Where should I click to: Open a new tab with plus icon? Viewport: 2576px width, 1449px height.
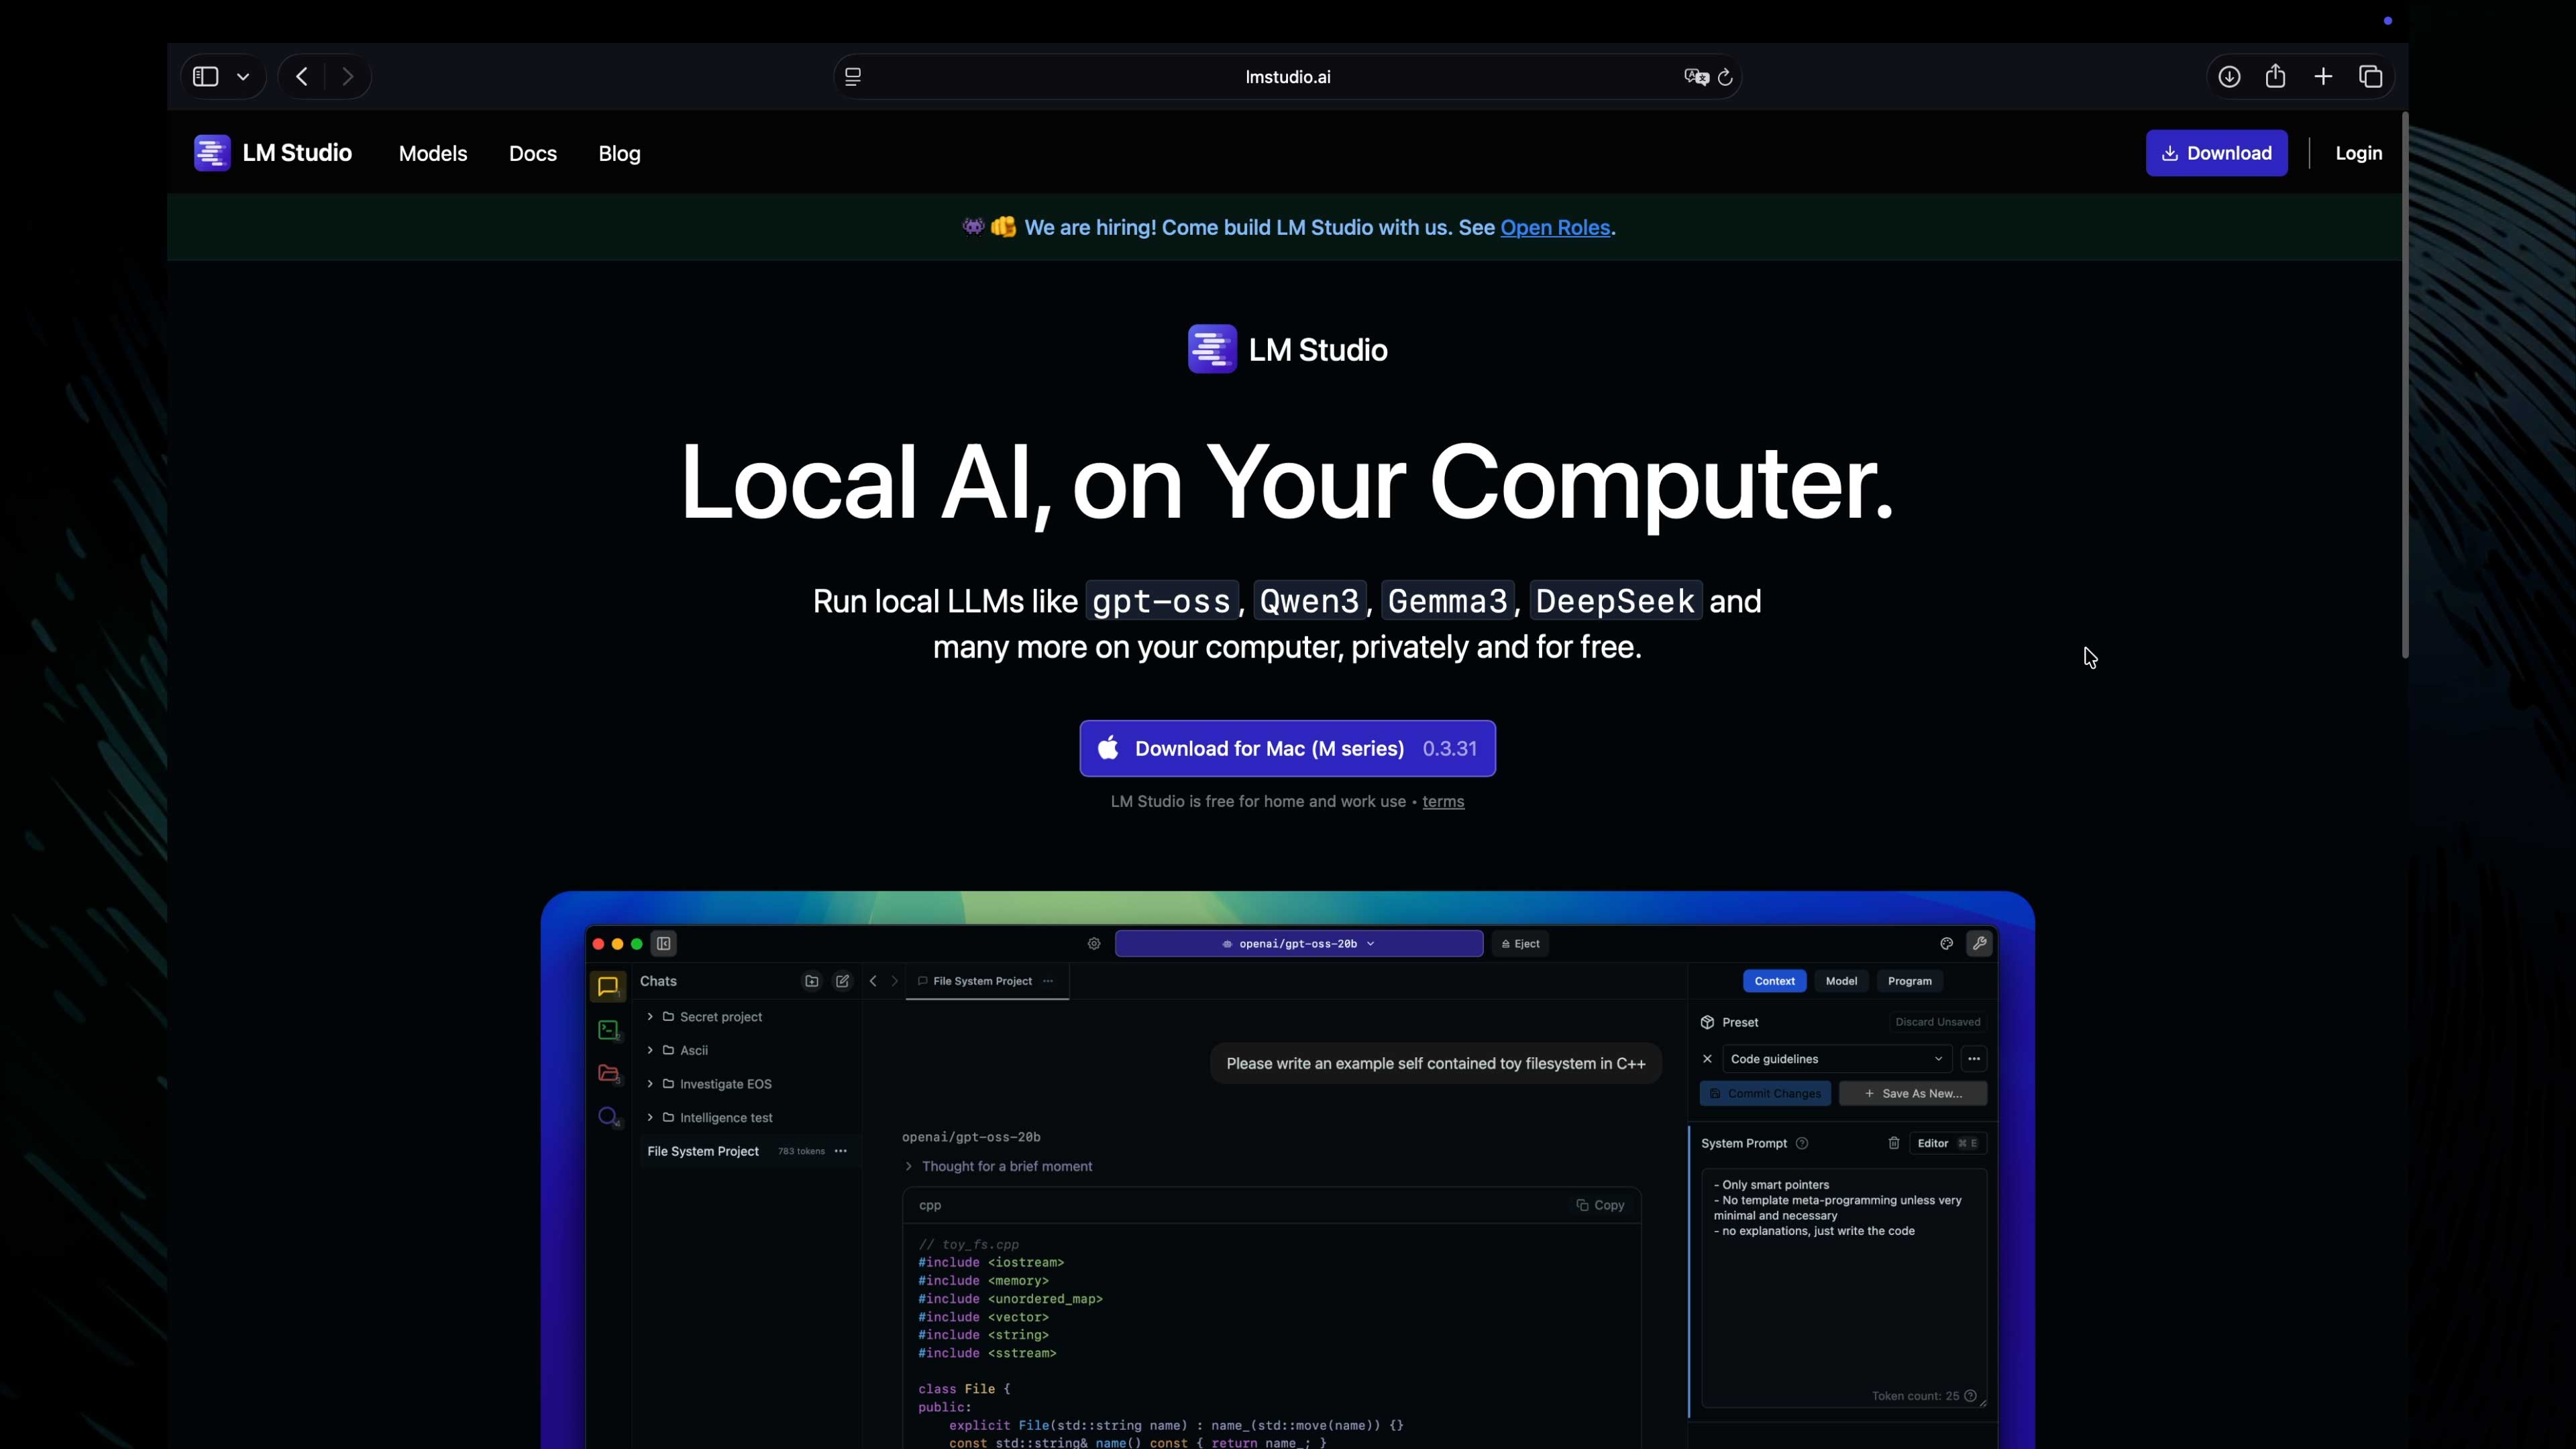(2323, 77)
